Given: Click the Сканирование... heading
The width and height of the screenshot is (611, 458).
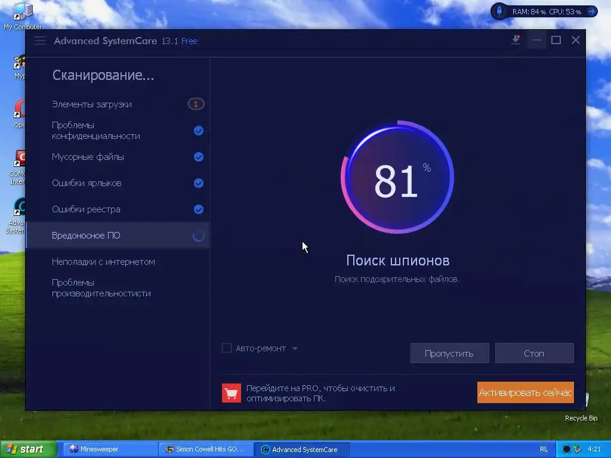Looking at the screenshot, I should click(103, 75).
